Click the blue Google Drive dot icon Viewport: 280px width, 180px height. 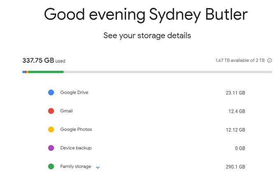click(x=51, y=93)
